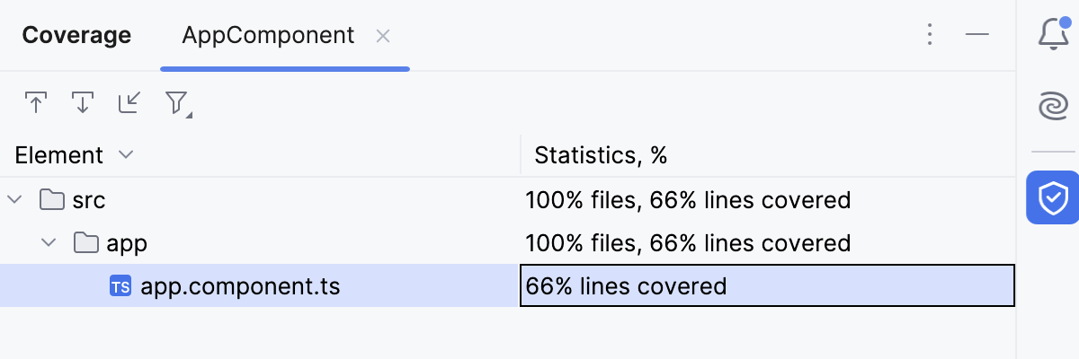The image size is (1079, 359).
Task: Click the 66% lines covered cell
Action: 768,286
